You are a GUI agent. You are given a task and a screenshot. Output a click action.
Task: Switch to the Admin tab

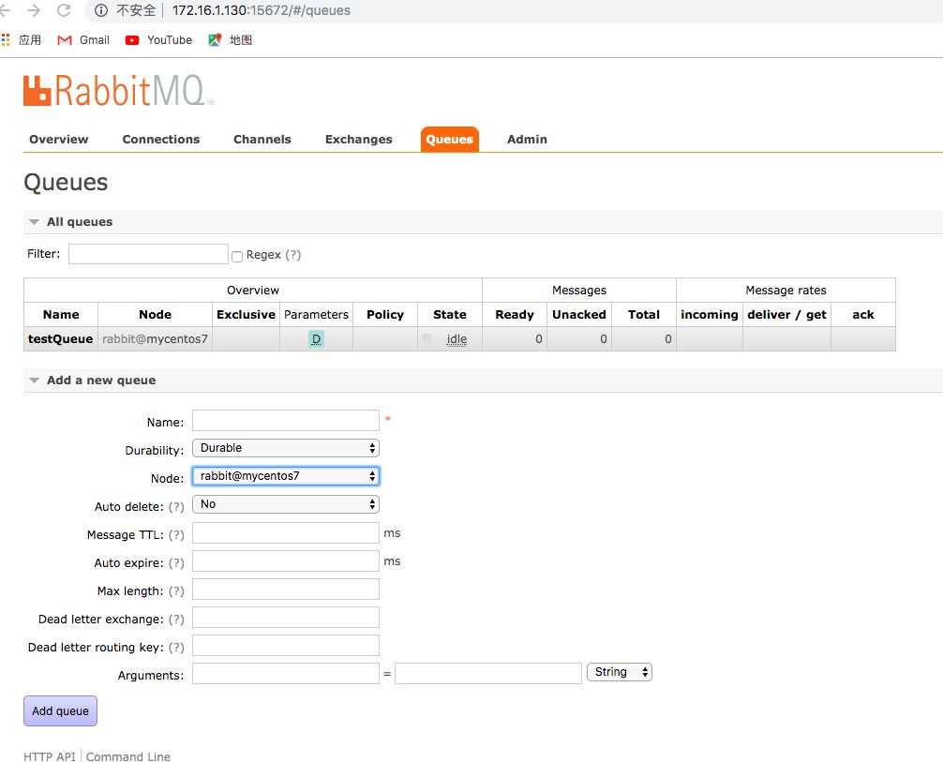pyautogui.click(x=527, y=139)
